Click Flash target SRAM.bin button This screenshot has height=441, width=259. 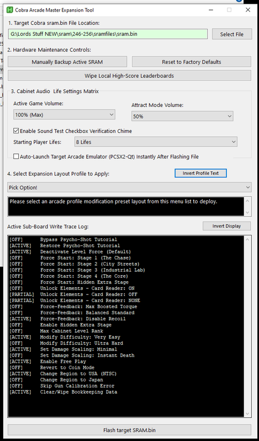point(129,431)
